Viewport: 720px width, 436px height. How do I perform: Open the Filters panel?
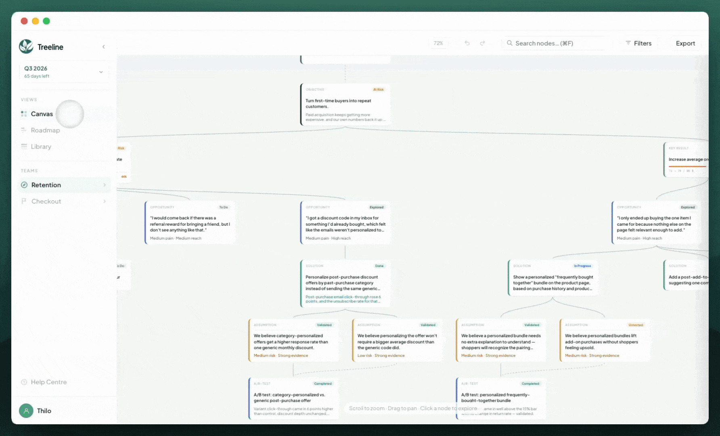(x=638, y=43)
